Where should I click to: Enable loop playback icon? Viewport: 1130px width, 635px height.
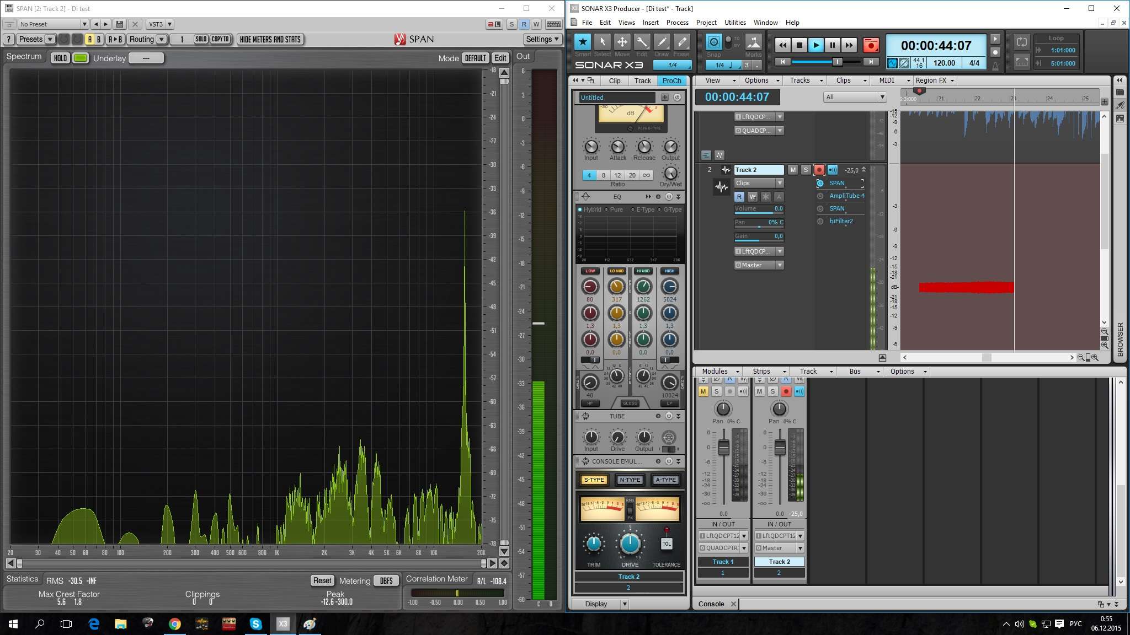click(x=1021, y=42)
